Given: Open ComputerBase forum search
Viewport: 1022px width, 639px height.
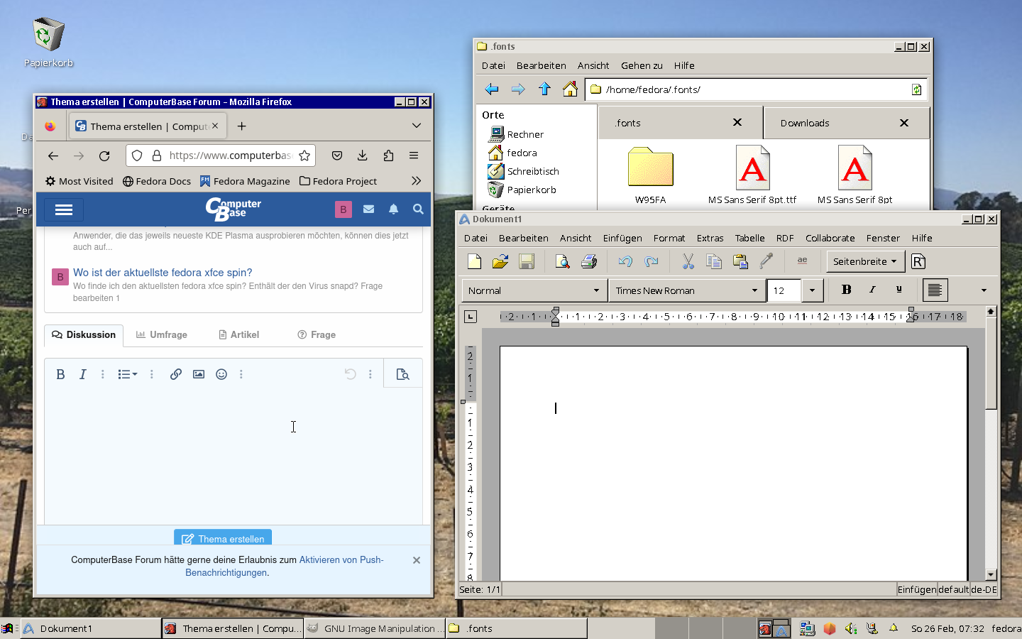Looking at the screenshot, I should coord(418,209).
